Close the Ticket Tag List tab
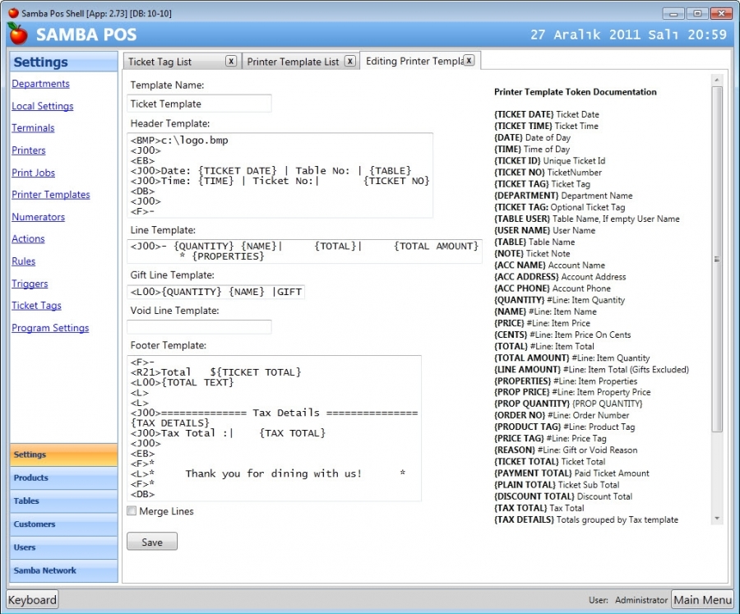 point(231,61)
